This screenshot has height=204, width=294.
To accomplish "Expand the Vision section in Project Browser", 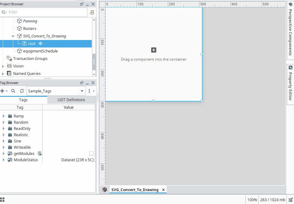I will 3,66.
